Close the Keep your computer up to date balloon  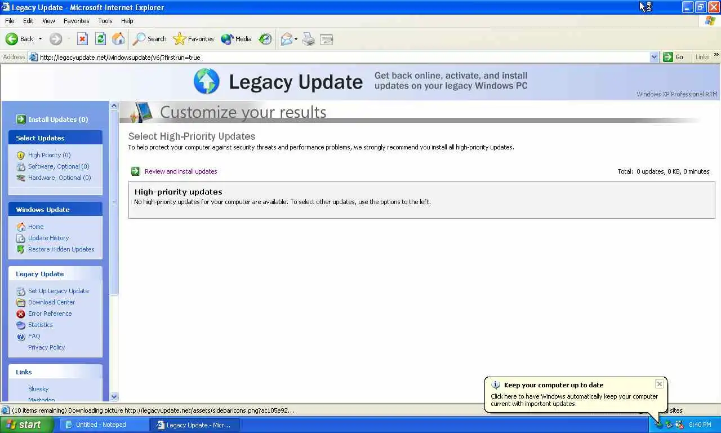660,384
